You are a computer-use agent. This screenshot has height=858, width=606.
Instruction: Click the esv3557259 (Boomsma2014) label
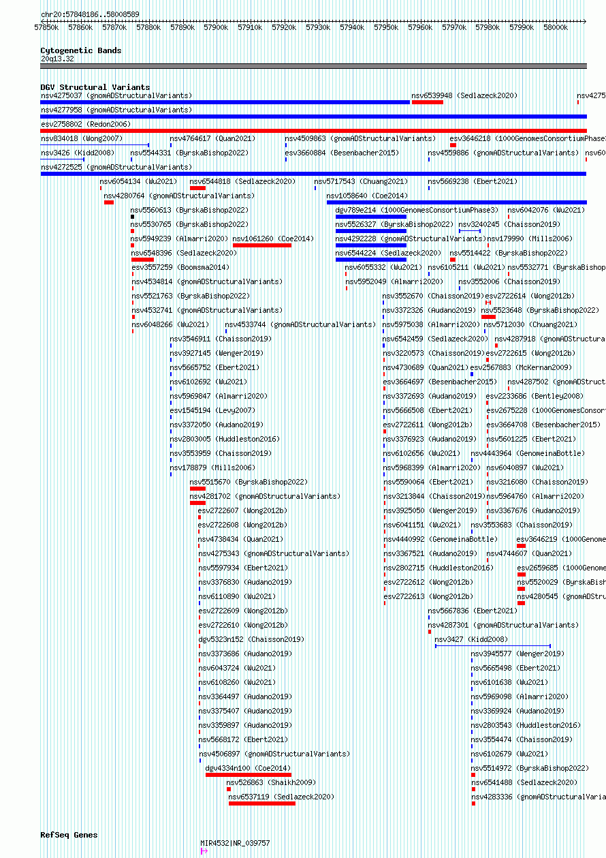[180, 267]
